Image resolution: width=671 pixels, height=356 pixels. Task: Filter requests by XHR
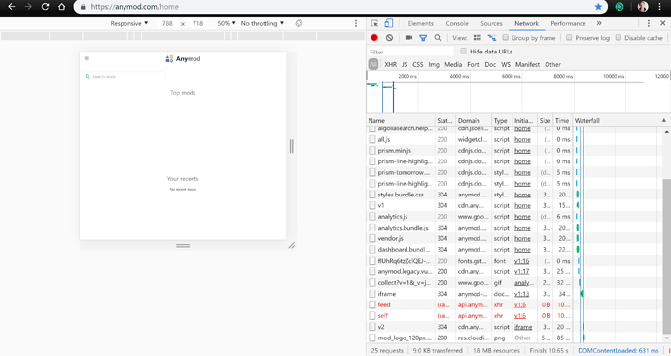[x=390, y=64]
